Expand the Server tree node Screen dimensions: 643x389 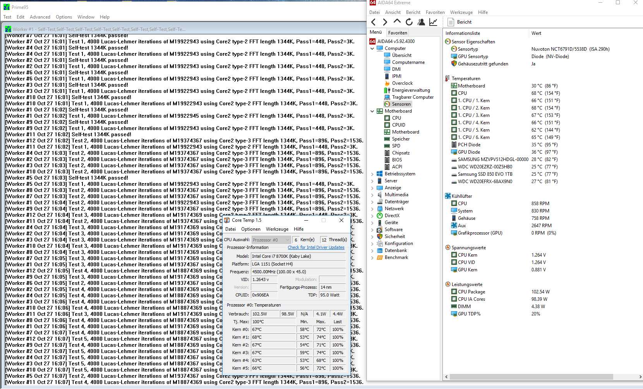[372, 181]
